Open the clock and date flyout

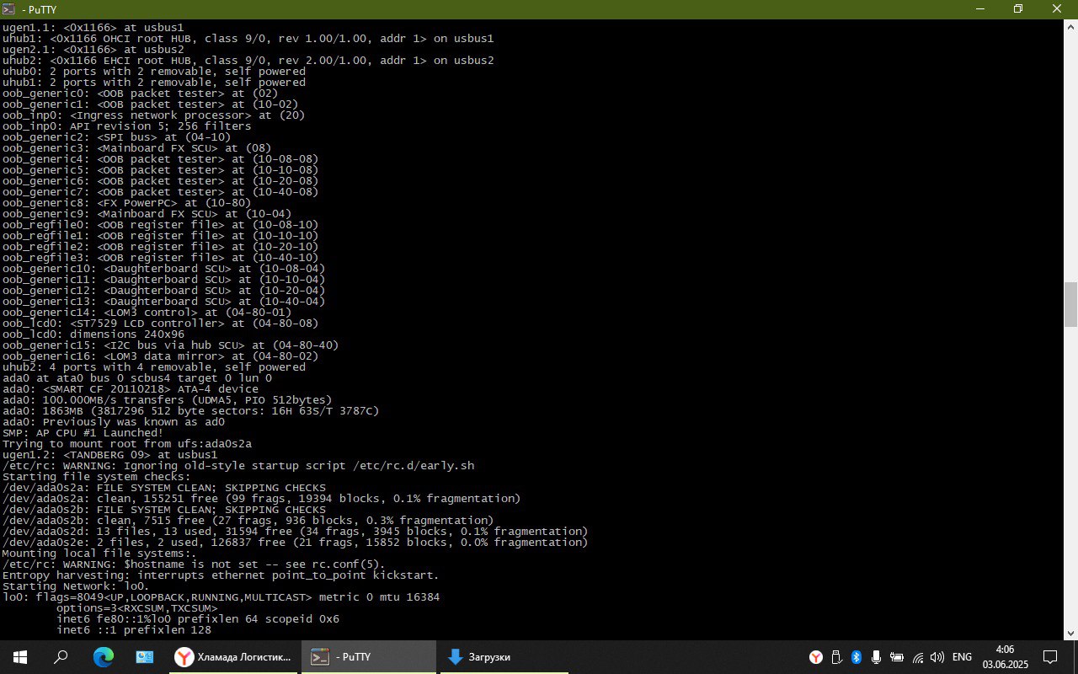1005,657
